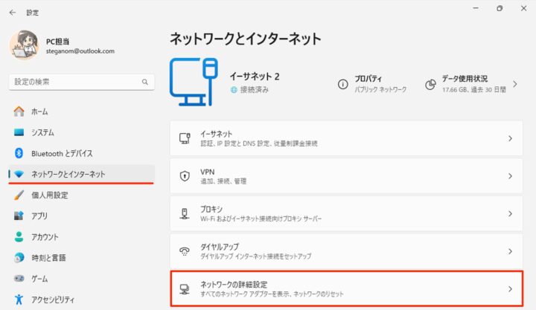Open the ホーム home icon
The height and width of the screenshot is (310, 536).
(19, 112)
